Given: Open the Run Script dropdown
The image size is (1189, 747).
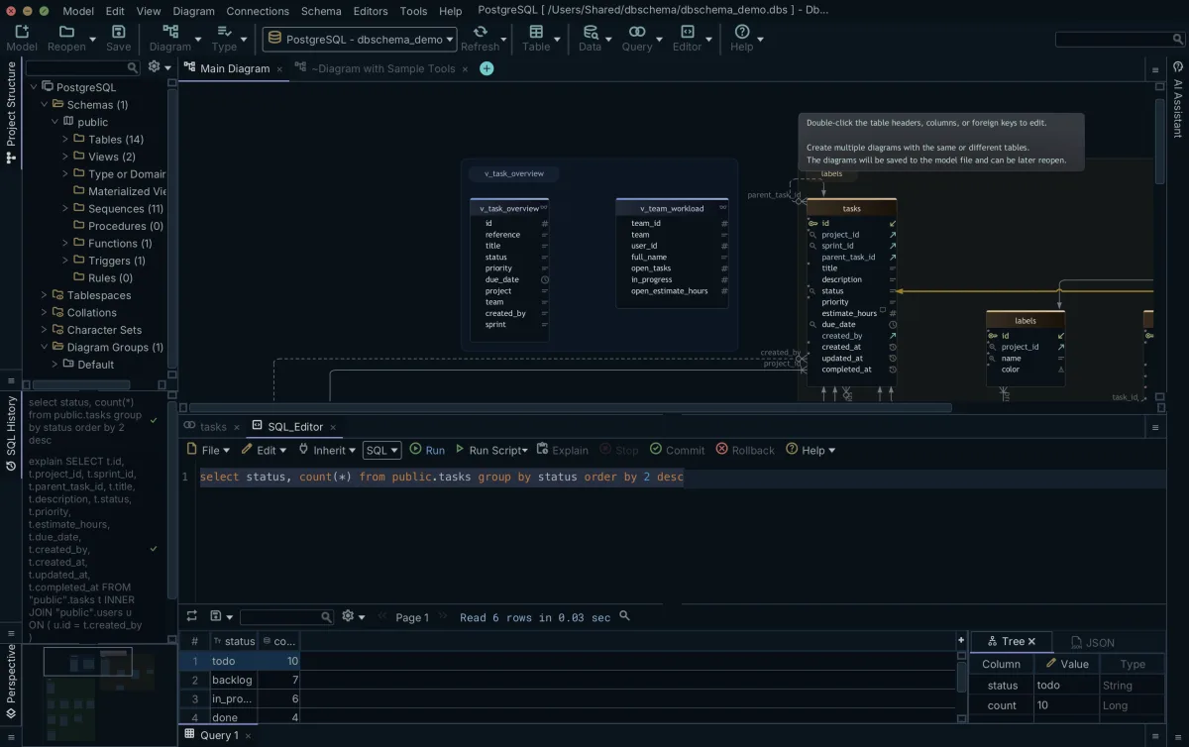Looking at the screenshot, I should pos(491,450).
